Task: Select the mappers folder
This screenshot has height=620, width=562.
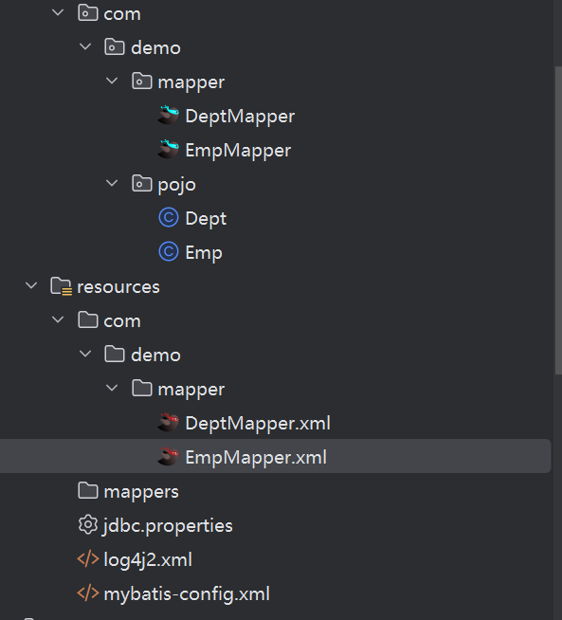Action: (129, 491)
